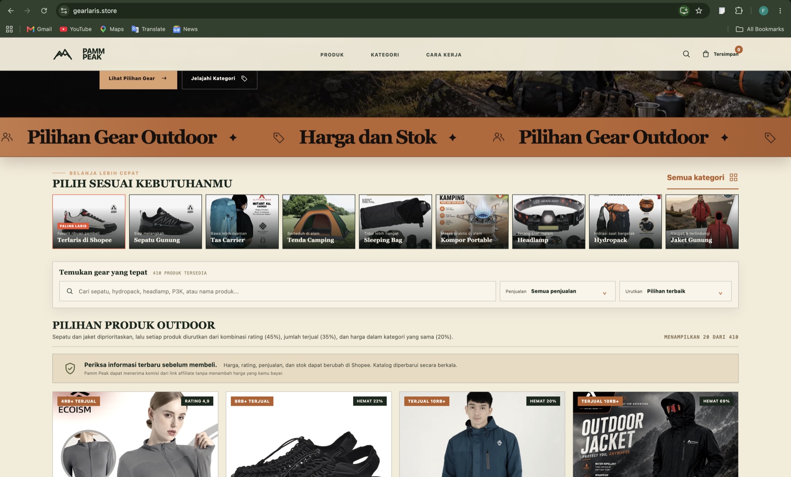The image size is (791, 477).
Task: Expand the Penjualan Semua penjualan dropdown
Action: click(x=557, y=291)
